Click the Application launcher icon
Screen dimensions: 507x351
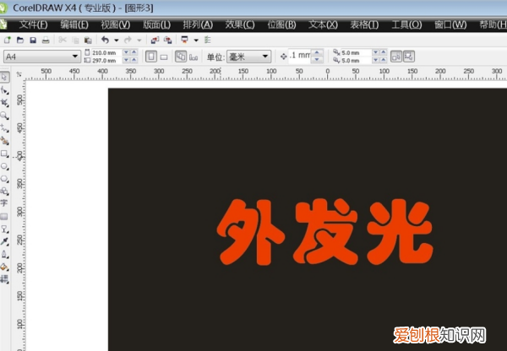pyautogui.click(x=184, y=40)
